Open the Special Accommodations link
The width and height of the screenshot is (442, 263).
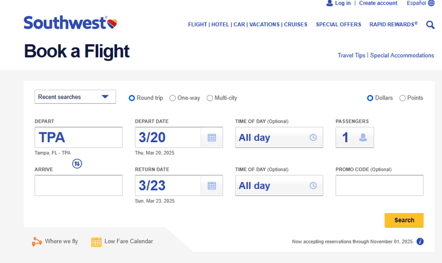402,56
